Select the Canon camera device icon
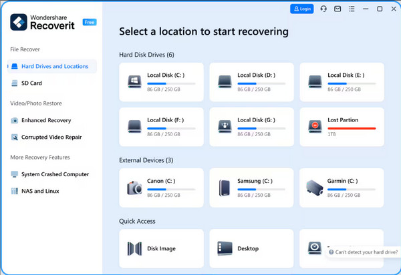The image size is (401, 275). (x=134, y=187)
